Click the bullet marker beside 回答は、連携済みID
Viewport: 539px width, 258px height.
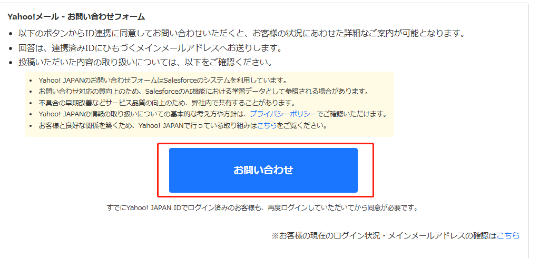[11, 48]
